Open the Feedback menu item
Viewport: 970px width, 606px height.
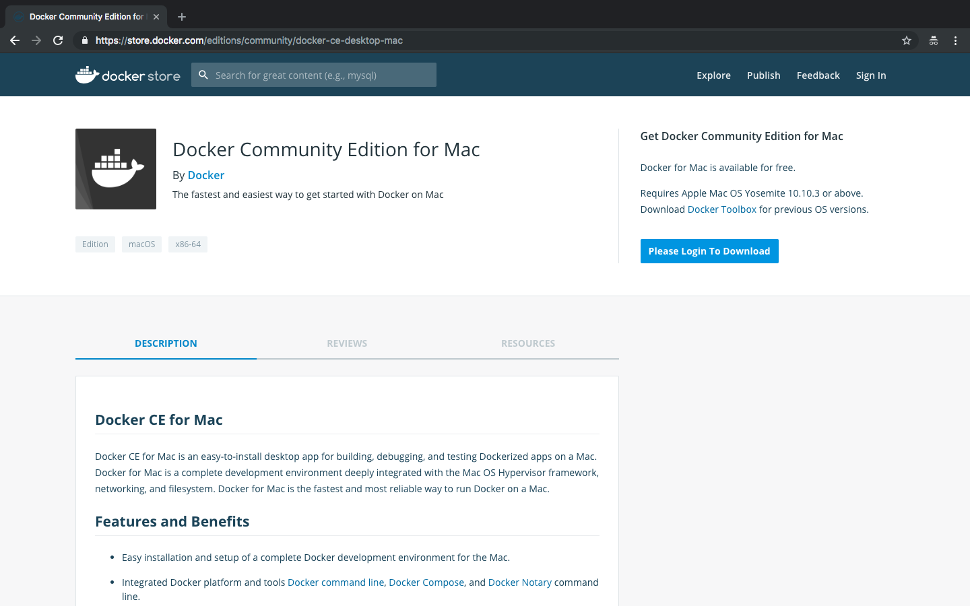click(818, 75)
